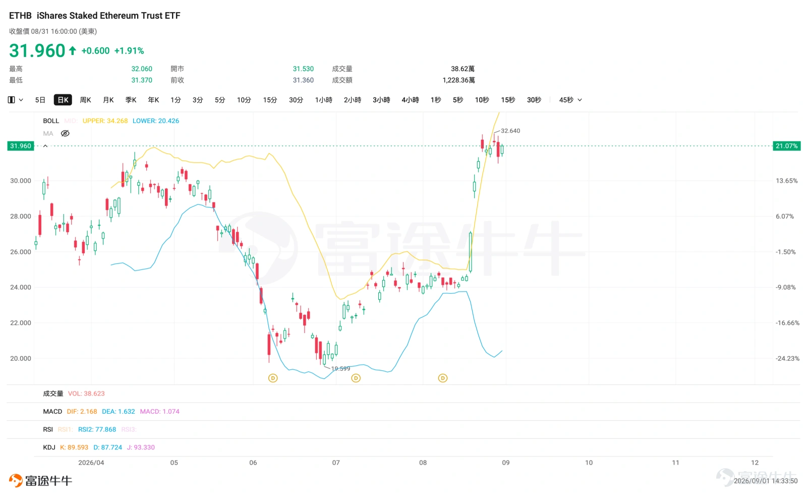Click the MACD DIF: 2.168 value
Viewport: 807px width, 496px height.
point(82,412)
